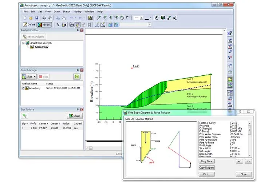Click the slice data list scrollbar thumb
The image size is (273, 182).
point(249,130)
